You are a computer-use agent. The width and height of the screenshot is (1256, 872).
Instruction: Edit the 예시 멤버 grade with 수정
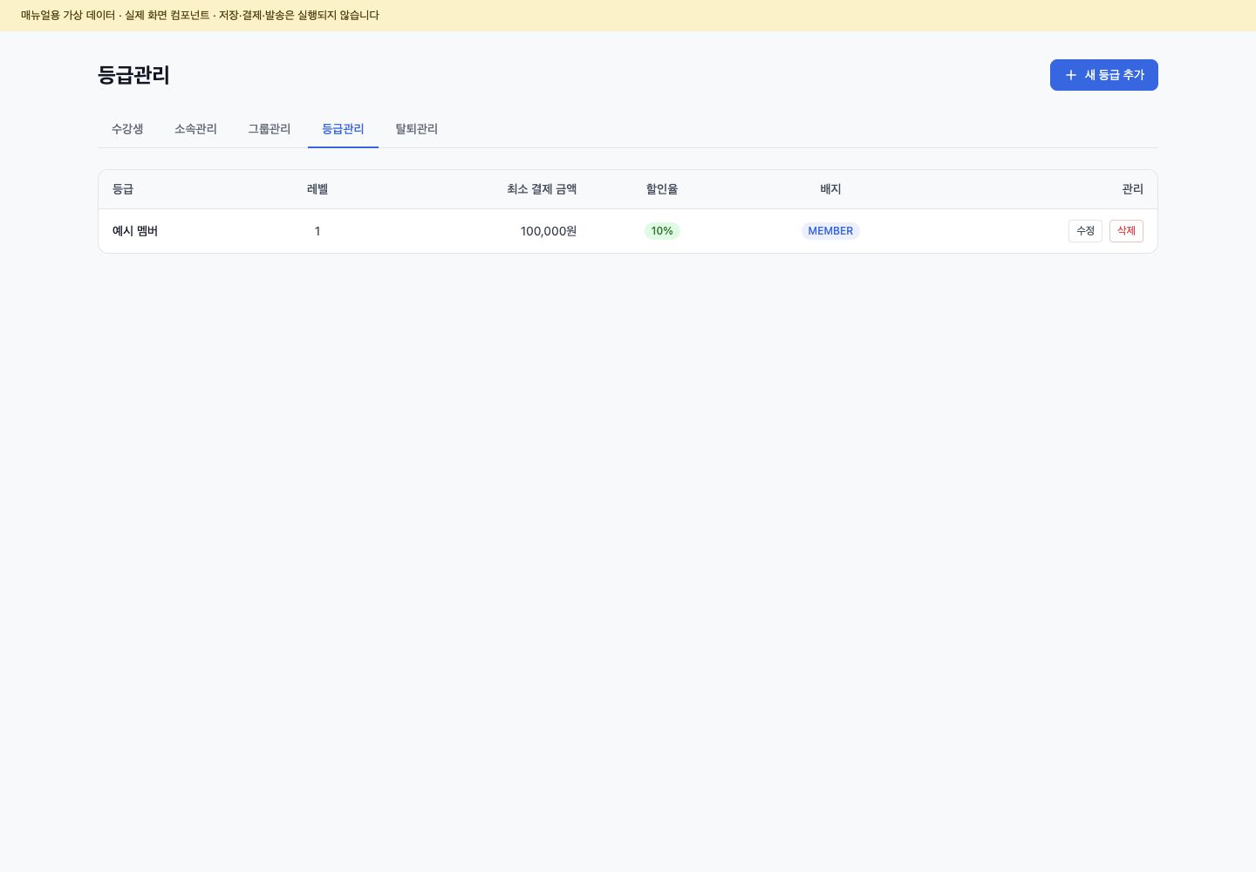[x=1085, y=231]
